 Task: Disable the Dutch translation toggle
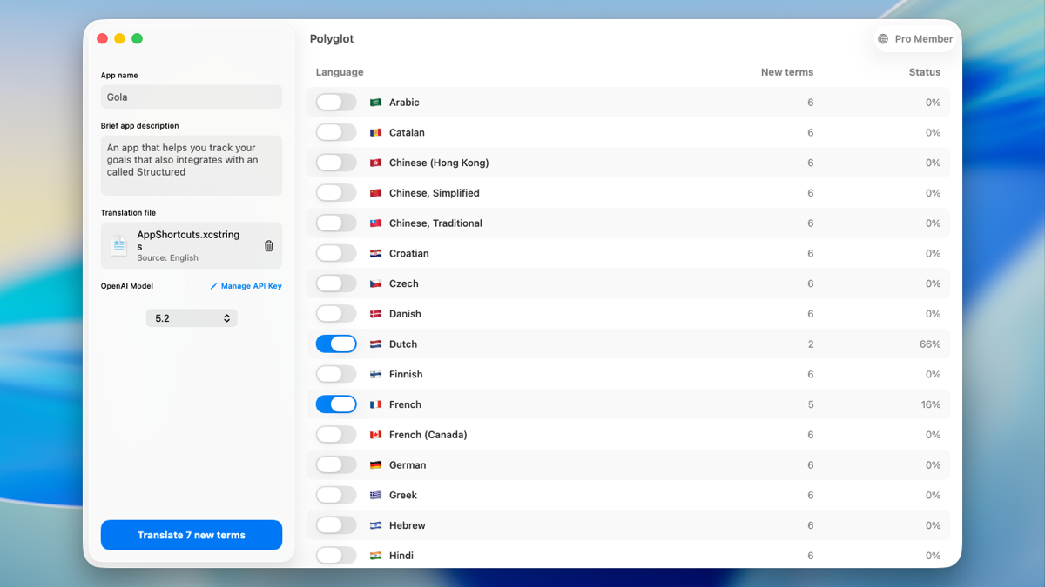pos(336,344)
